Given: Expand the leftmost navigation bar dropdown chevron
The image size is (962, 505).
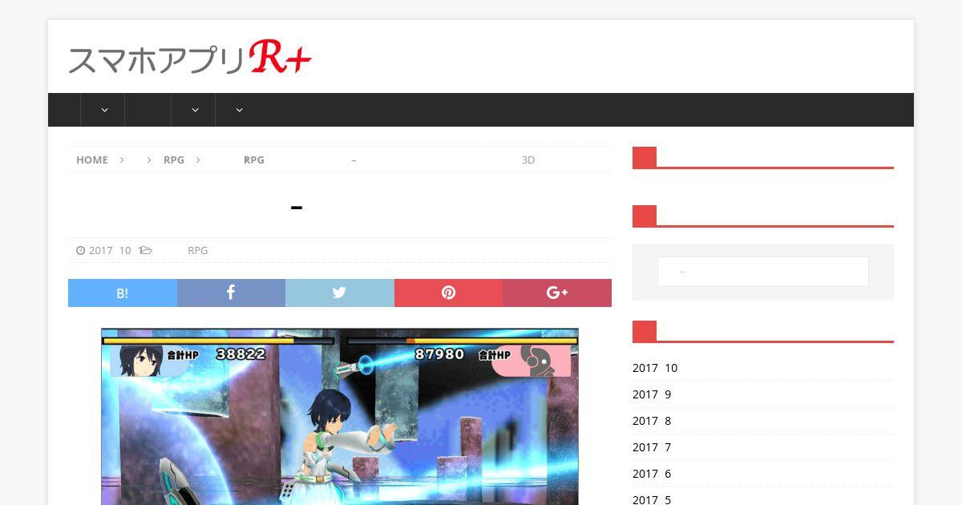Looking at the screenshot, I should (x=104, y=110).
